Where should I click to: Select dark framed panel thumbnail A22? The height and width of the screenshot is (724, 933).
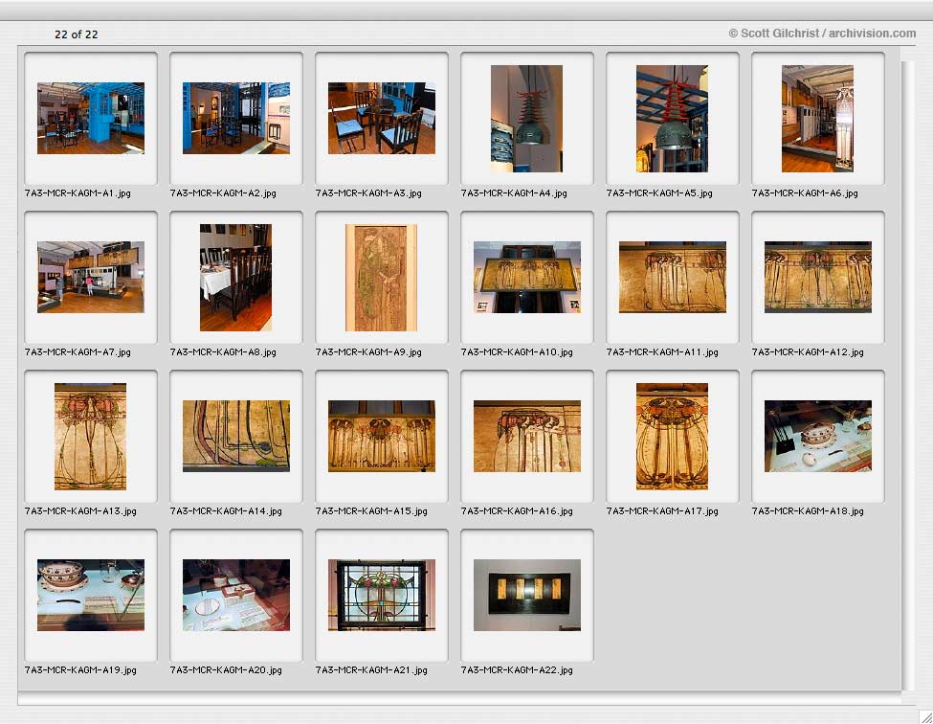(x=527, y=595)
